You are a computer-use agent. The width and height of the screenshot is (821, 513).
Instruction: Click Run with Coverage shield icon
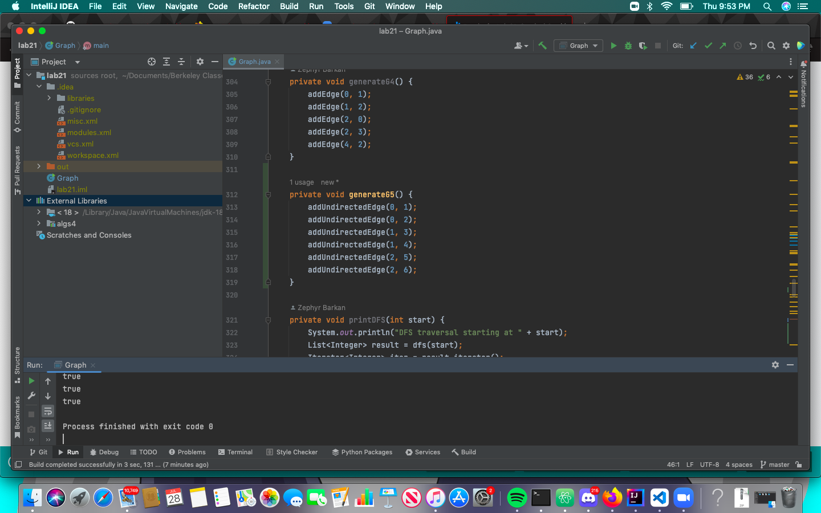click(643, 46)
